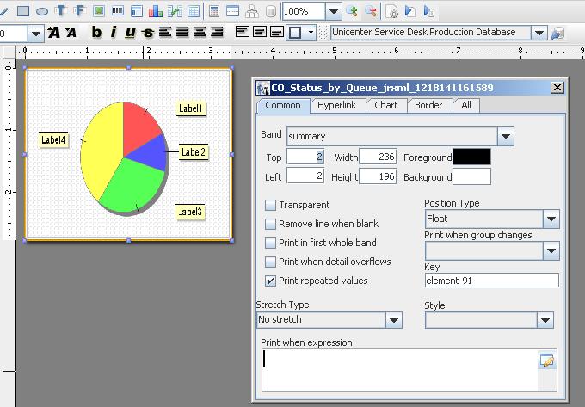This screenshot has width=585, height=407.
Task: Click the Left value field
Action: coord(305,176)
